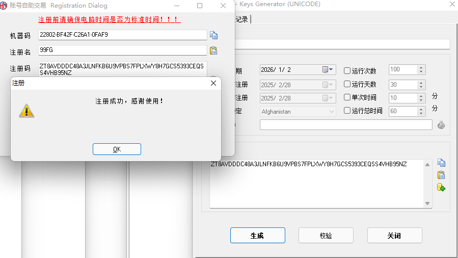Click the red warning text about standard time
458x258 pixels.
tap(109, 19)
